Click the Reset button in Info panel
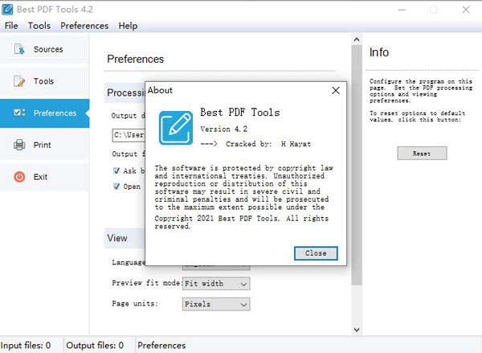Screen dimensions: 482x353 point(422,154)
